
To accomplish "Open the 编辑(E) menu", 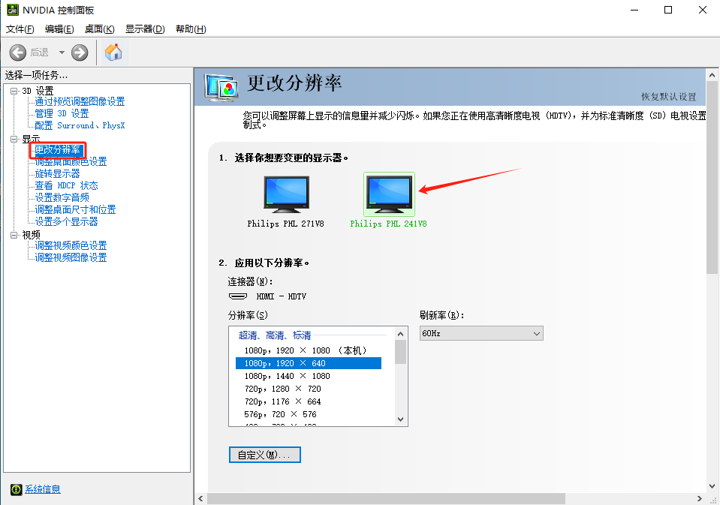I will point(59,29).
